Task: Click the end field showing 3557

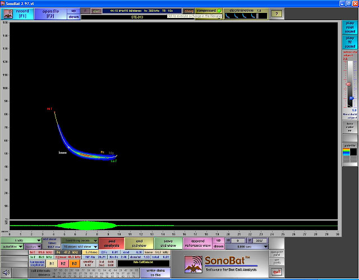Action: [260, 241]
